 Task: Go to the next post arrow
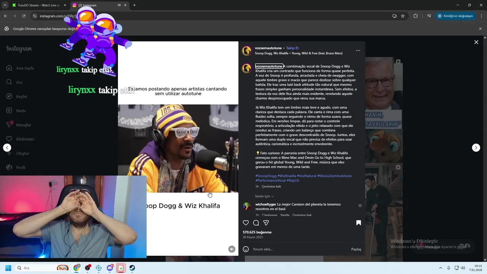coord(476,148)
